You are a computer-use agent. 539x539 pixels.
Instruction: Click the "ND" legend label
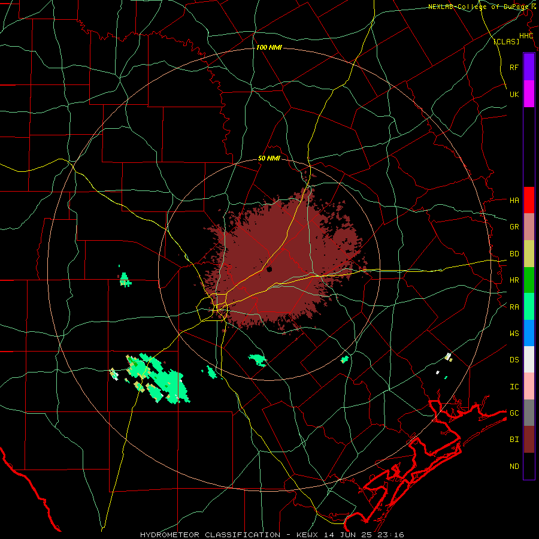514,466
